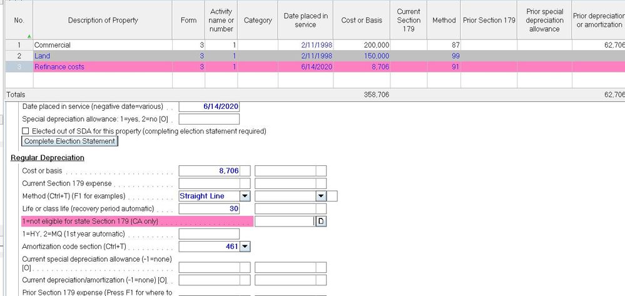Click the sort arrow in the No. column

click(29, 36)
